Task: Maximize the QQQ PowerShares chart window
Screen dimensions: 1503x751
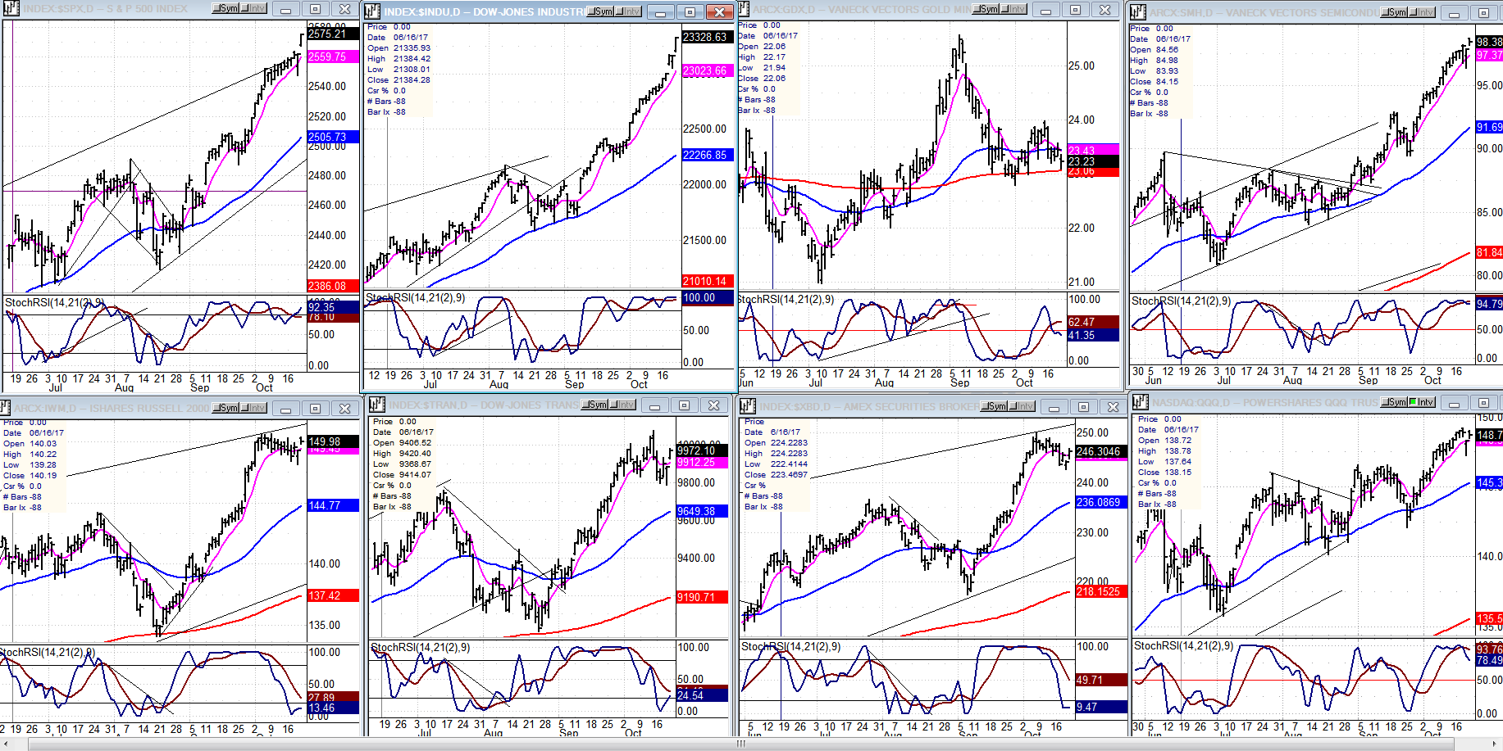Action: coord(1483,403)
